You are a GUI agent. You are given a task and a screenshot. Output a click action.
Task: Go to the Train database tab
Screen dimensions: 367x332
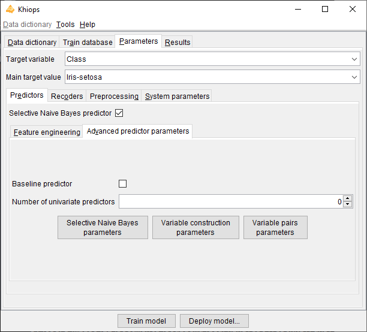pyautogui.click(x=88, y=43)
